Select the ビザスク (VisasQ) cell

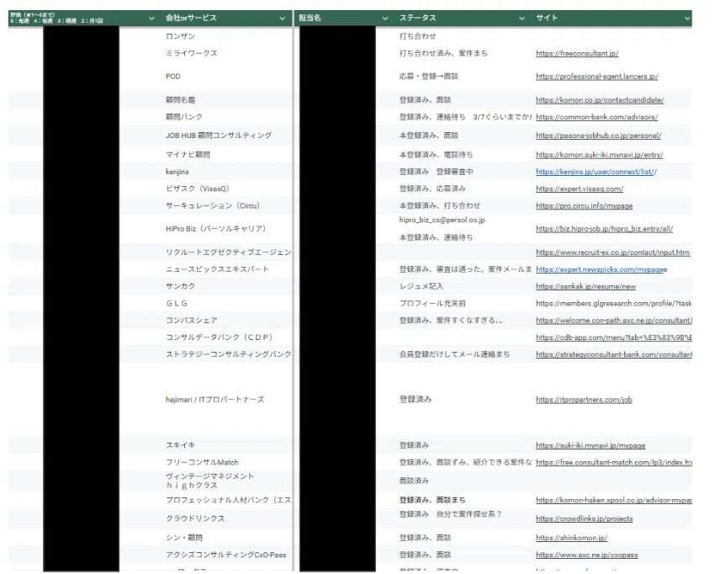point(197,189)
